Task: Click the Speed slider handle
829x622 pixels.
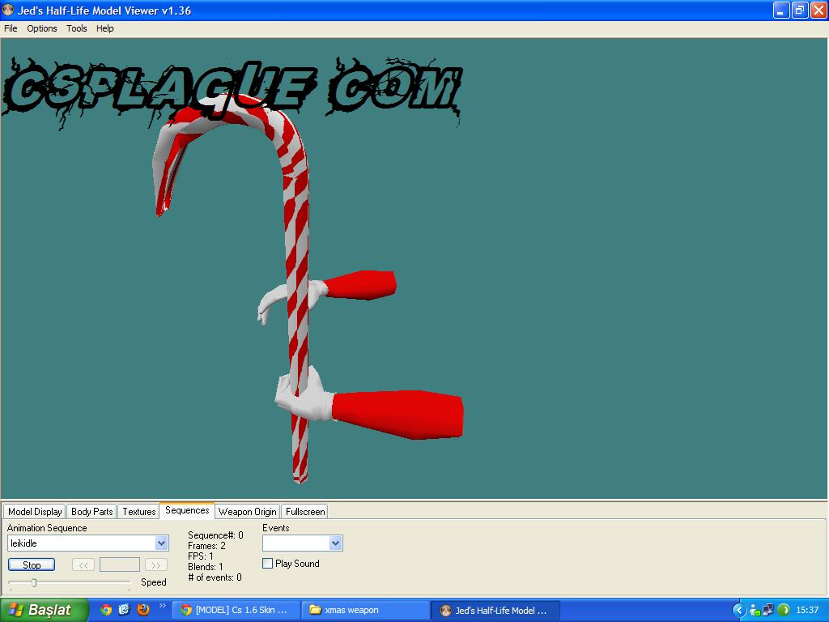Action: click(34, 583)
